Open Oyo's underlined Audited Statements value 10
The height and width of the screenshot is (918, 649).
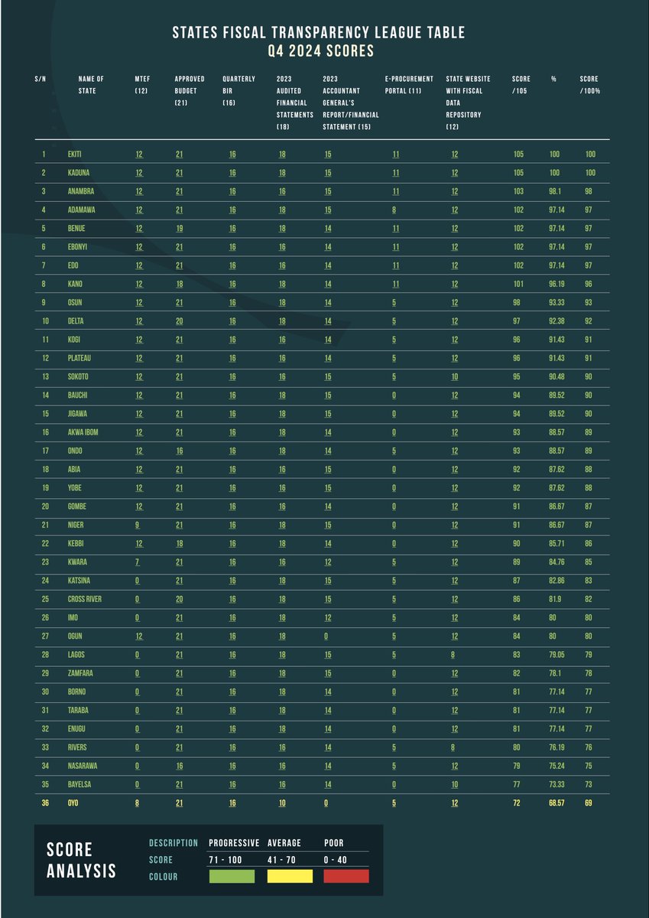coord(282,802)
